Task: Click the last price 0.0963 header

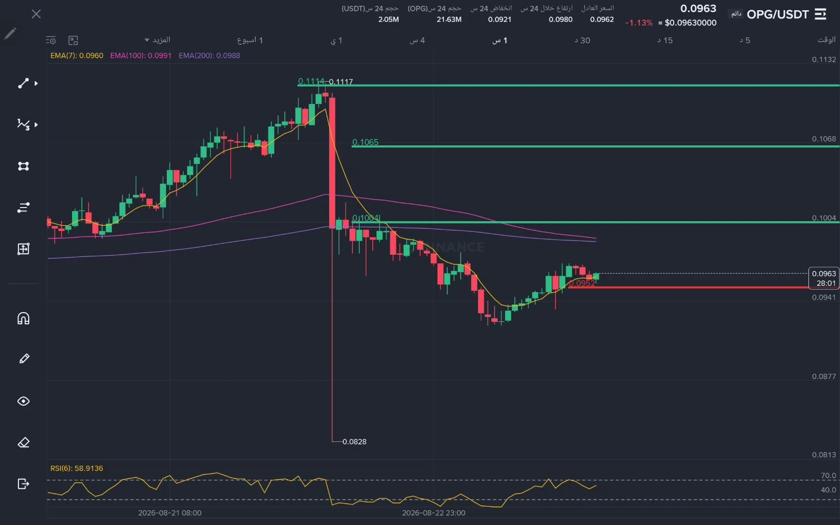Action: (698, 9)
